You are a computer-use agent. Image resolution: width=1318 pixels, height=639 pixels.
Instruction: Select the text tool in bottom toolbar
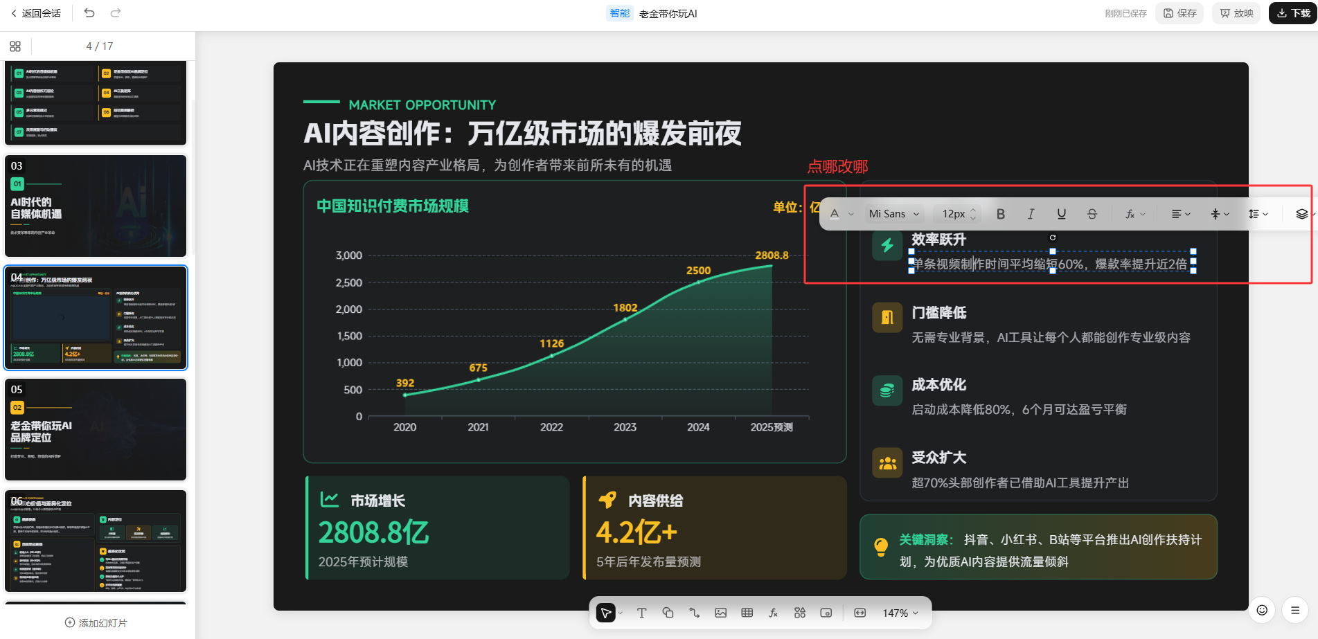[641, 613]
